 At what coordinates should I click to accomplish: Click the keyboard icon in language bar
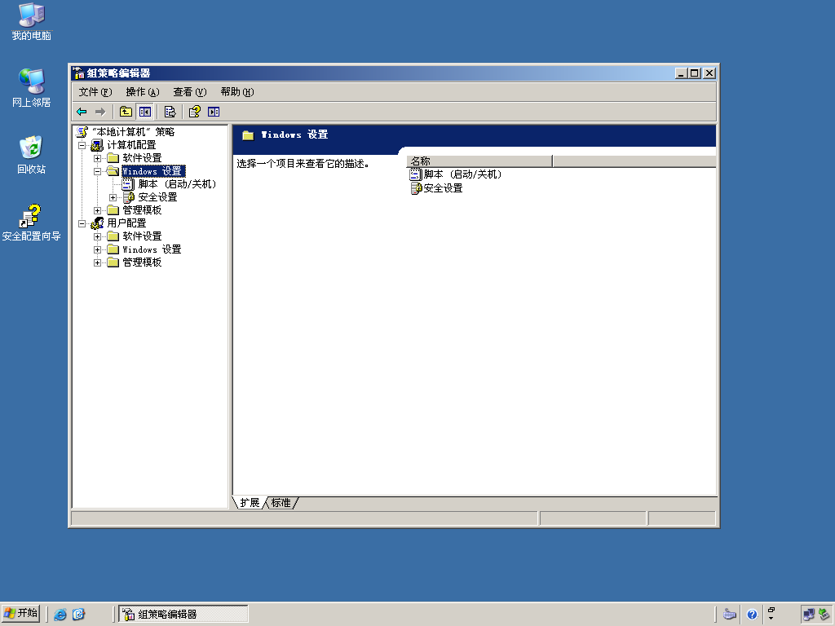[x=730, y=615]
